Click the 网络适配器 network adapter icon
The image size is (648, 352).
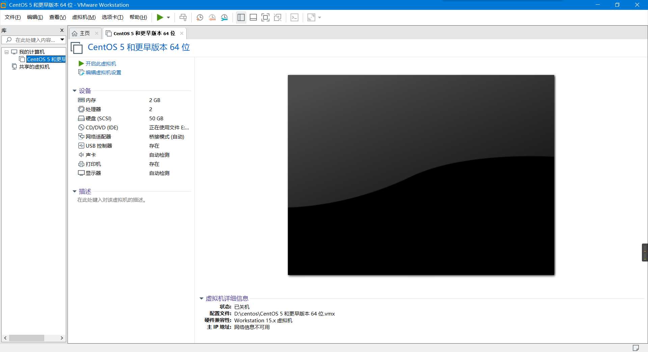coord(81,136)
